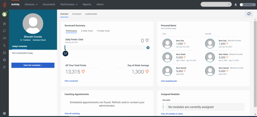The image size is (257, 117).
Task: Click the search magnifier icon
Action: point(229,4)
